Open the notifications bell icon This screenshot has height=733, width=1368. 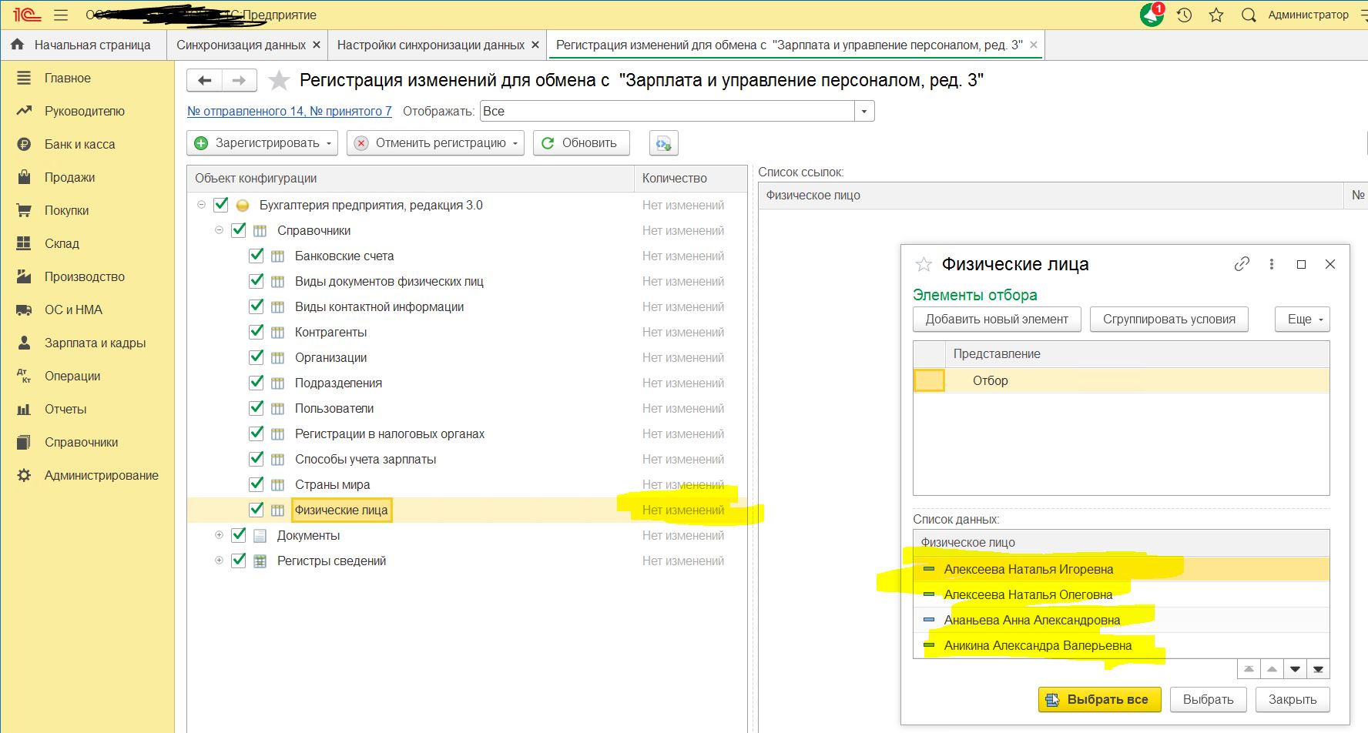(x=1152, y=15)
